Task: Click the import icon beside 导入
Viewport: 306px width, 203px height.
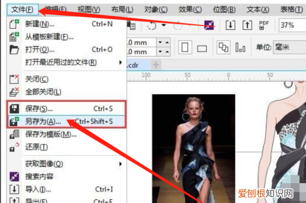Action: 14,189
